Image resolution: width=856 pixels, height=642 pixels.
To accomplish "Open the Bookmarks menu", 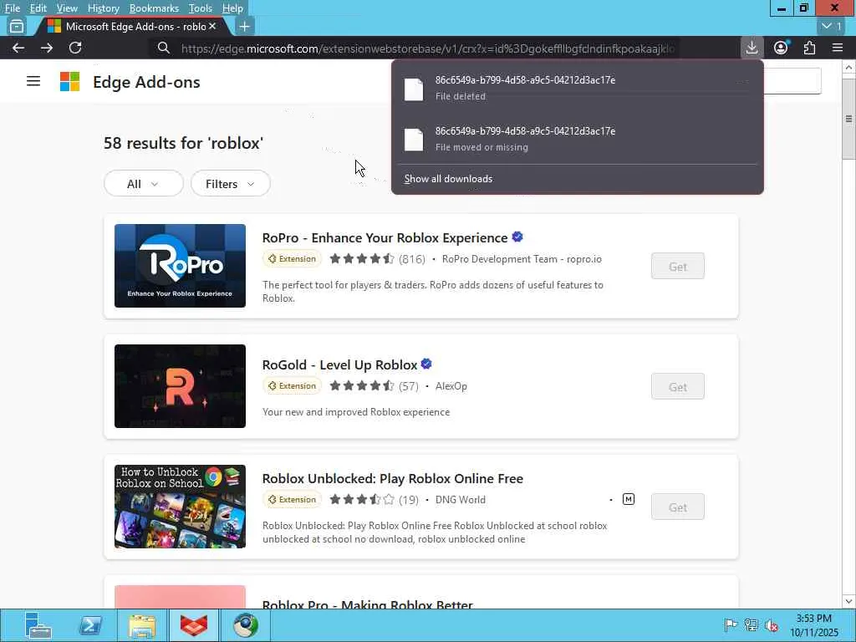I will click(x=154, y=8).
